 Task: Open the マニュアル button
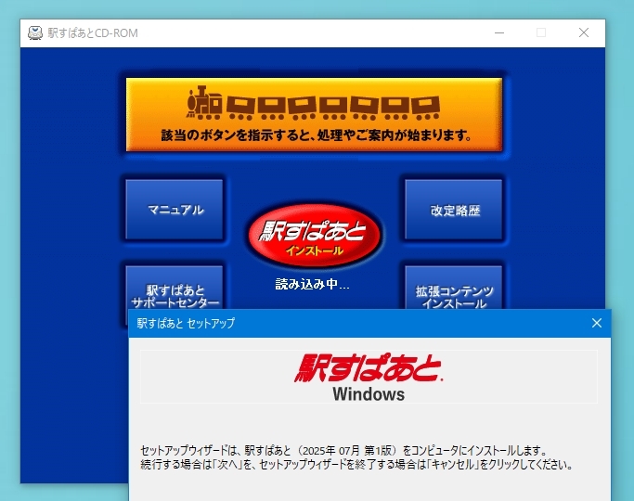coord(175,210)
